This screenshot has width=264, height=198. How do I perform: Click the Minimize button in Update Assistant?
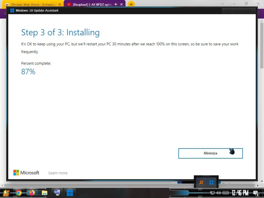[210, 153]
